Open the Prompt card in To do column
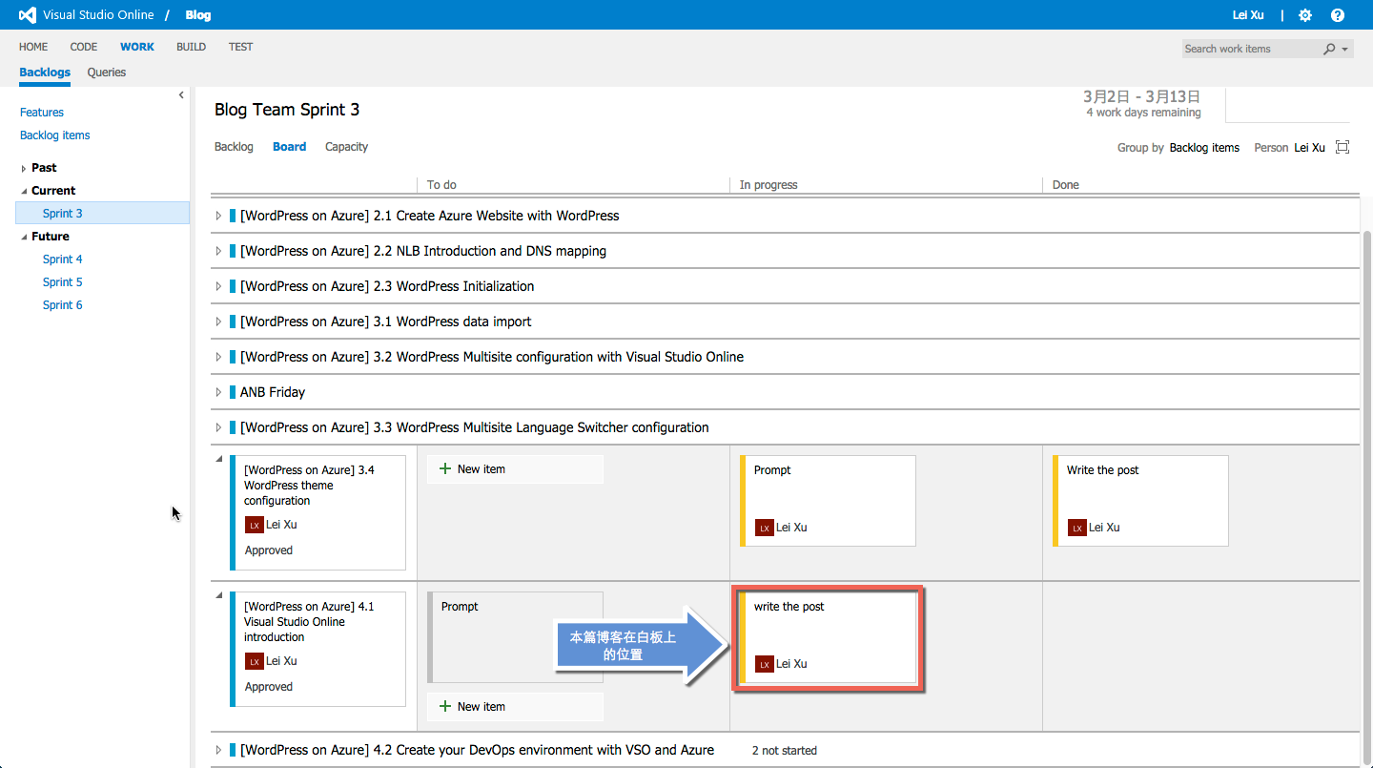1373x768 pixels. [x=515, y=637]
